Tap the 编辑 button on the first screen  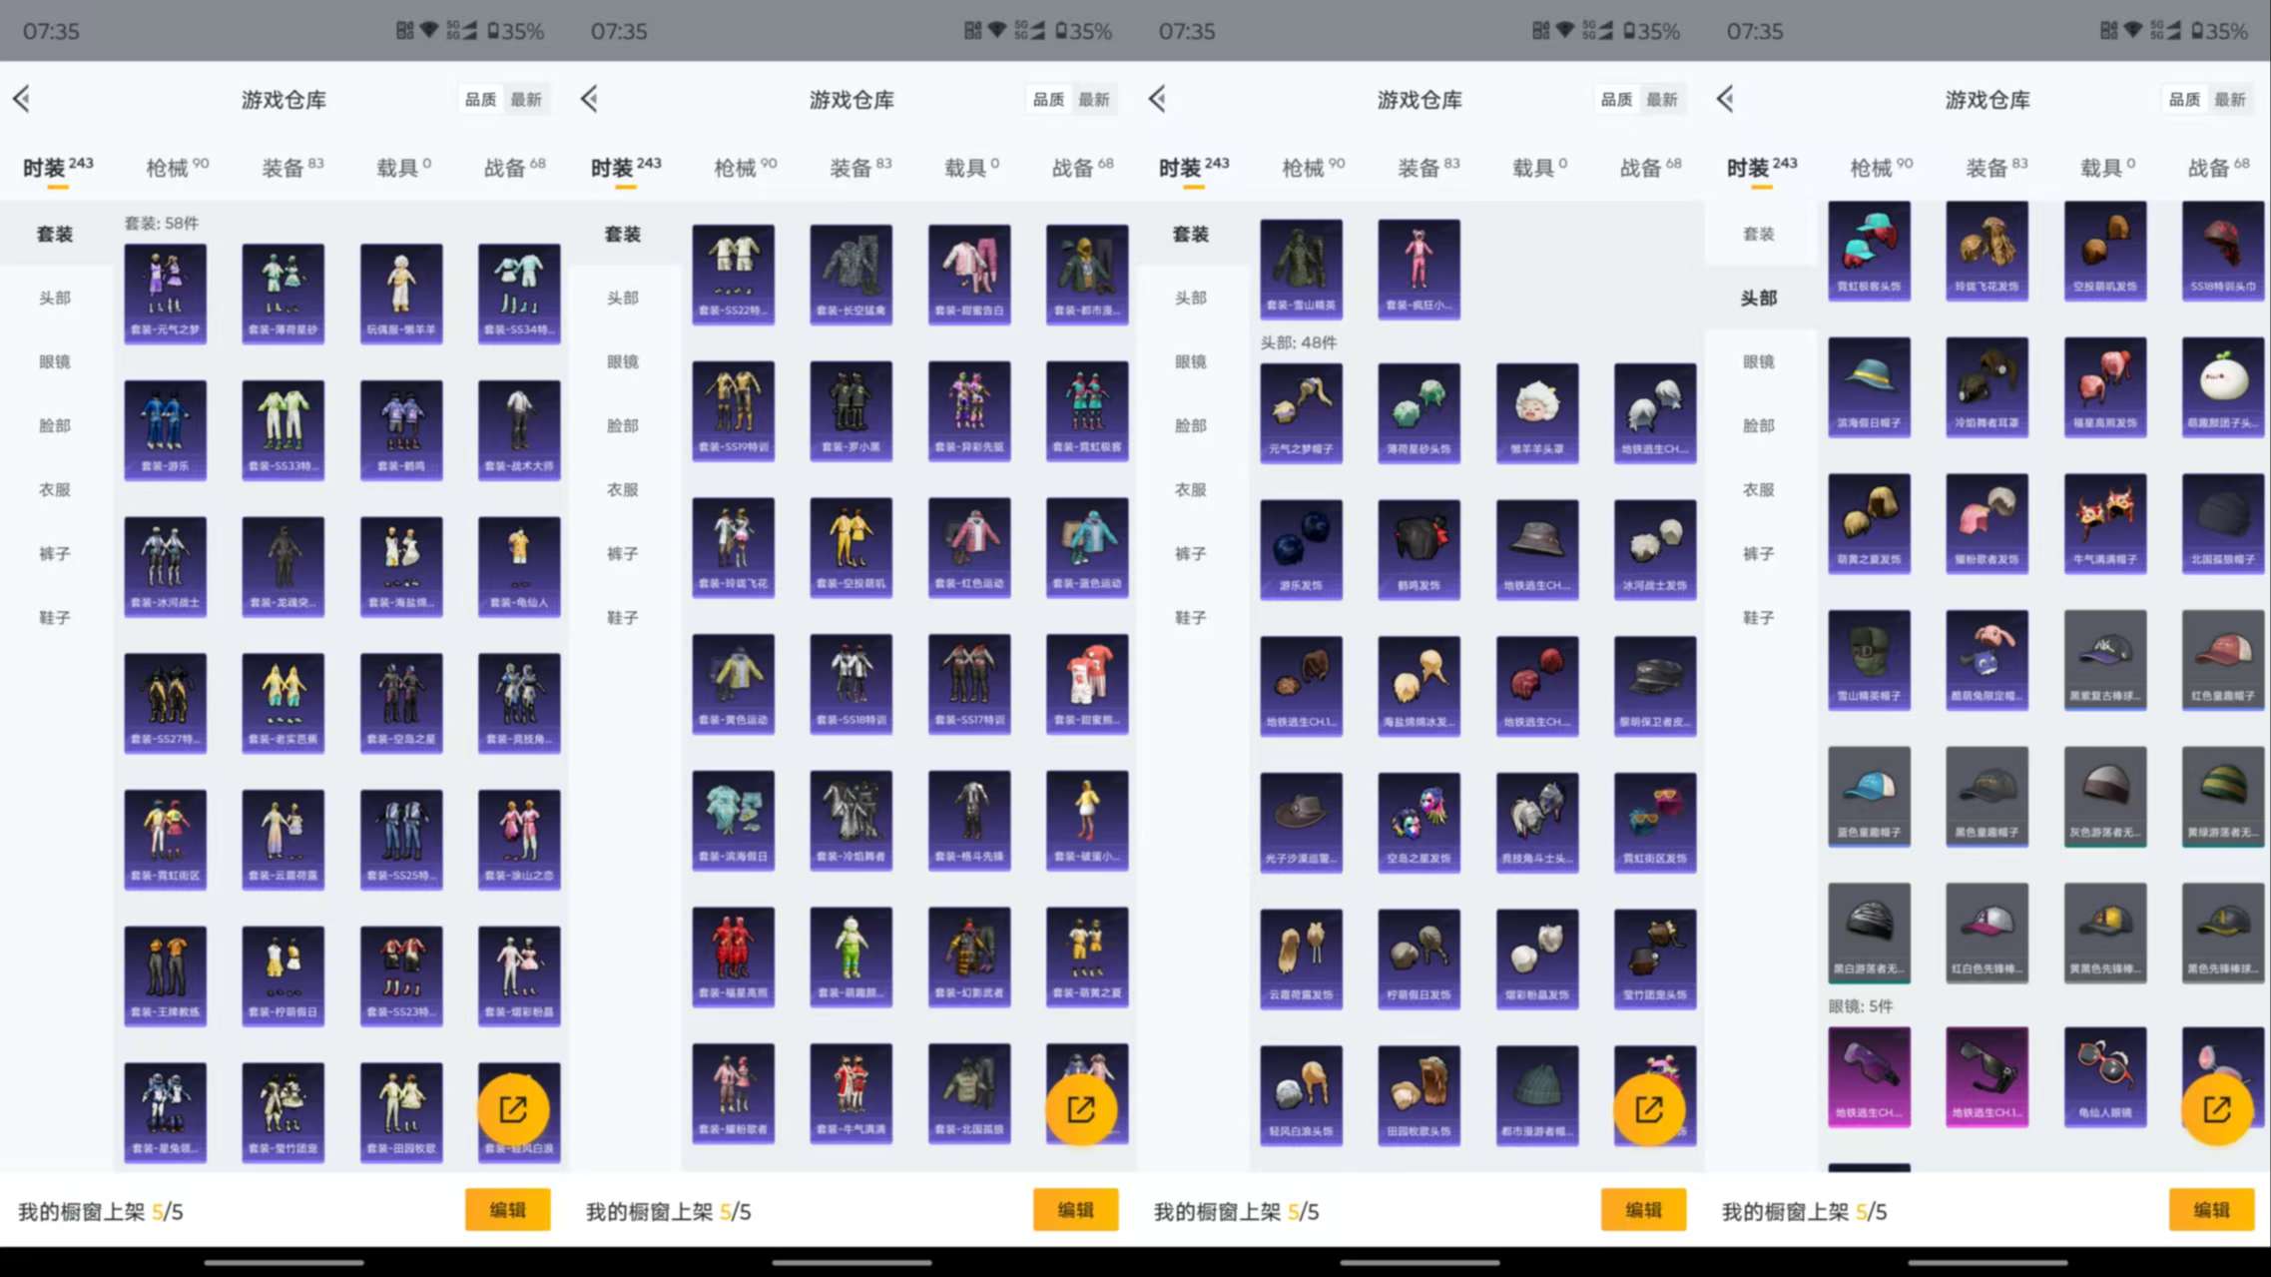(x=507, y=1209)
